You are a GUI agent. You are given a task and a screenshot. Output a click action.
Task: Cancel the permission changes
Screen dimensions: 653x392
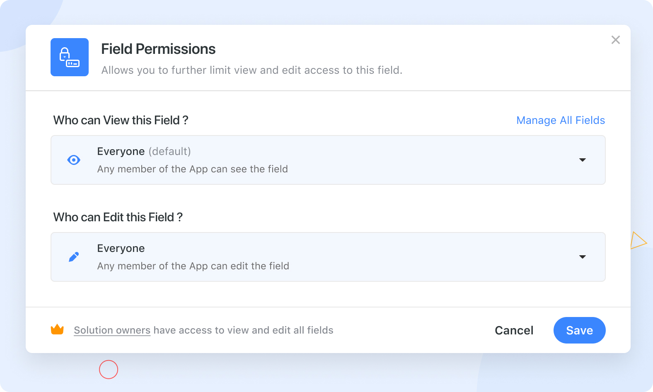pyautogui.click(x=514, y=330)
